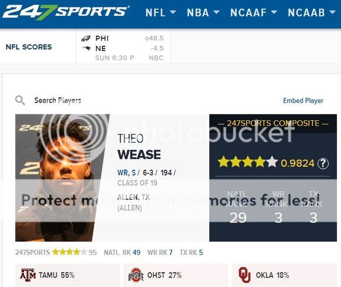
Task: Click the composite help question mark icon
Action: 323,163
